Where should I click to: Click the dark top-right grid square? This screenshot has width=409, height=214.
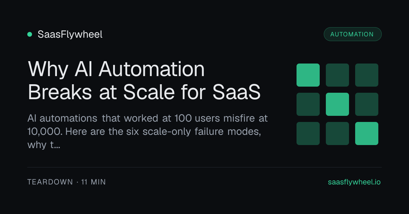pos(367,75)
